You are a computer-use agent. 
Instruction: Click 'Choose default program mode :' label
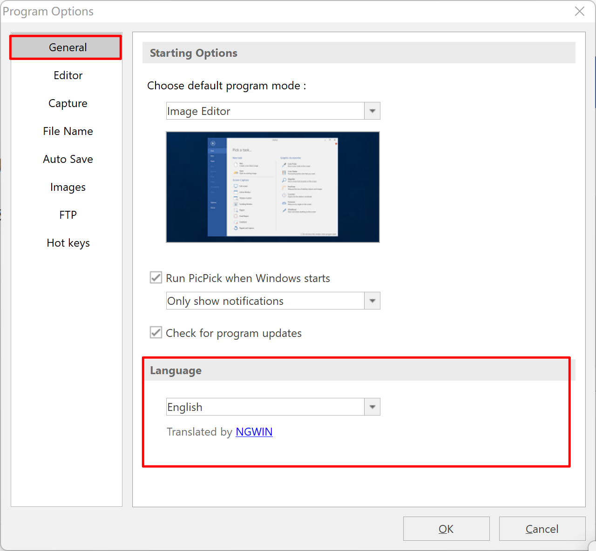coord(227,86)
